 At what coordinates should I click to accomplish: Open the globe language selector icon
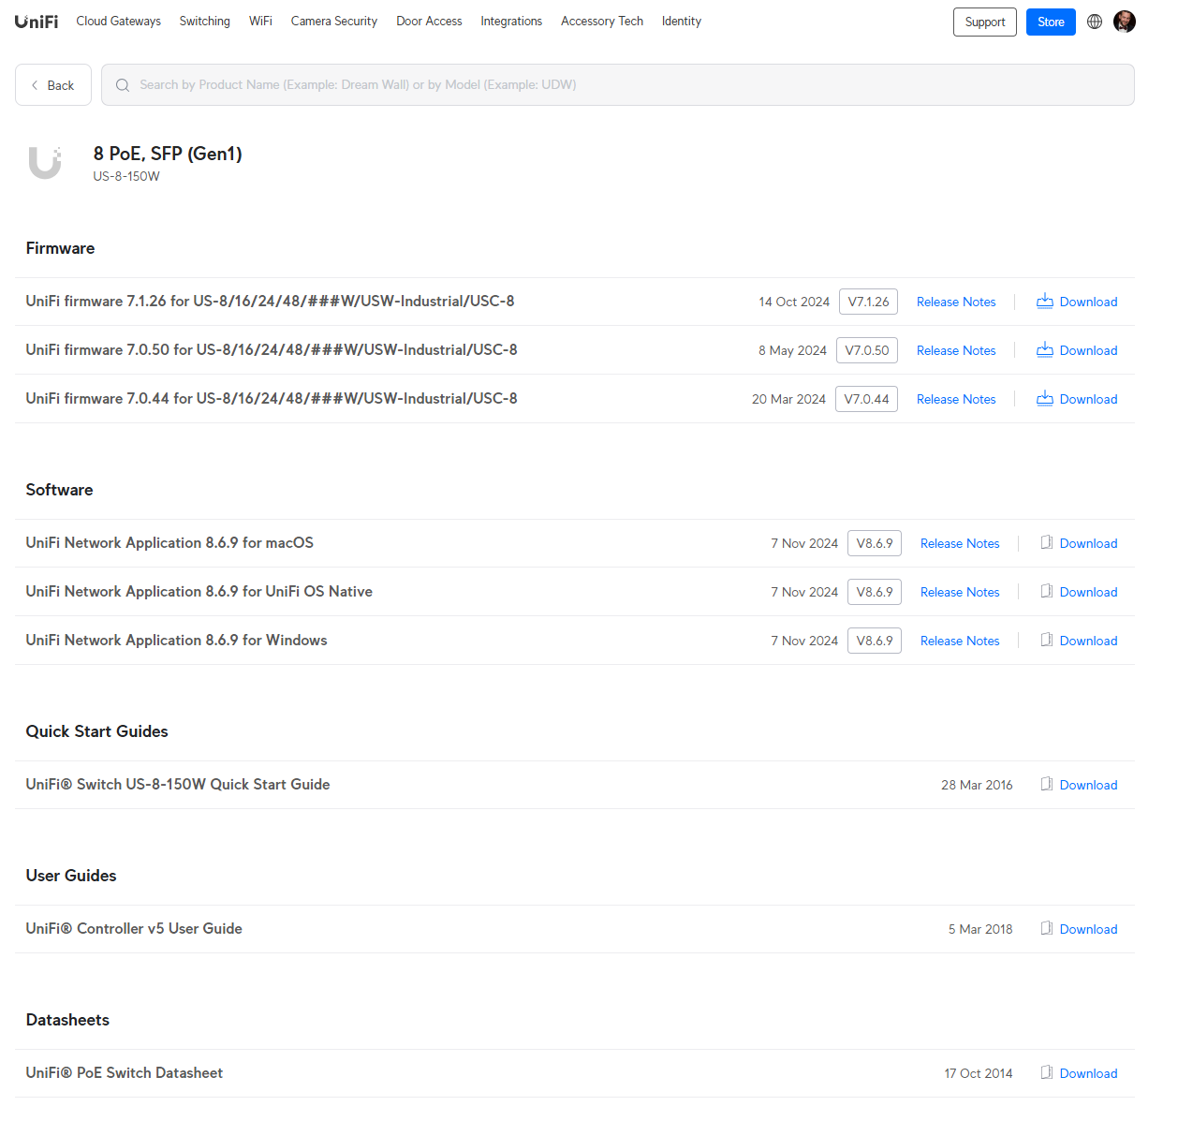coord(1094,22)
